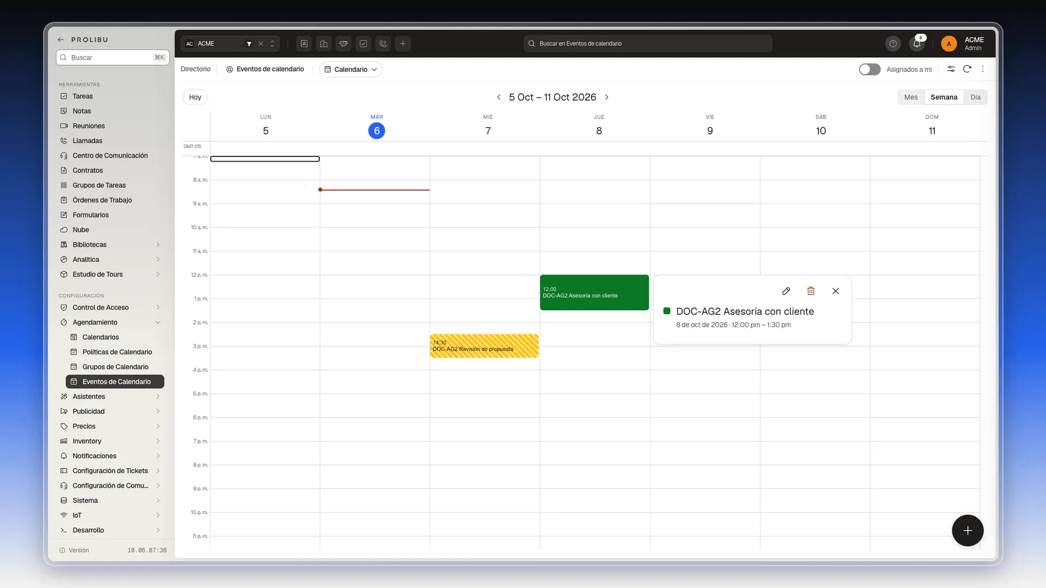Switch to Mes calendar view
This screenshot has height=588, width=1046.
pyautogui.click(x=911, y=97)
